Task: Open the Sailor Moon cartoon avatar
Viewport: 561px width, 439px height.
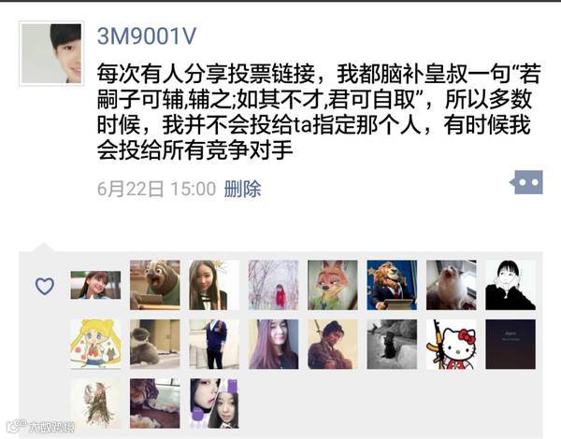Action: coord(96,345)
